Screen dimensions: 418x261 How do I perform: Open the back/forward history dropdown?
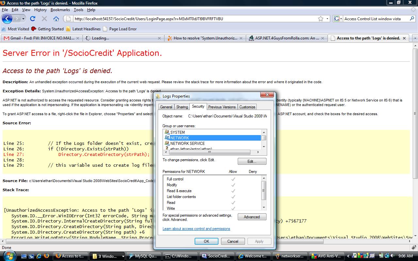[x=23, y=19]
